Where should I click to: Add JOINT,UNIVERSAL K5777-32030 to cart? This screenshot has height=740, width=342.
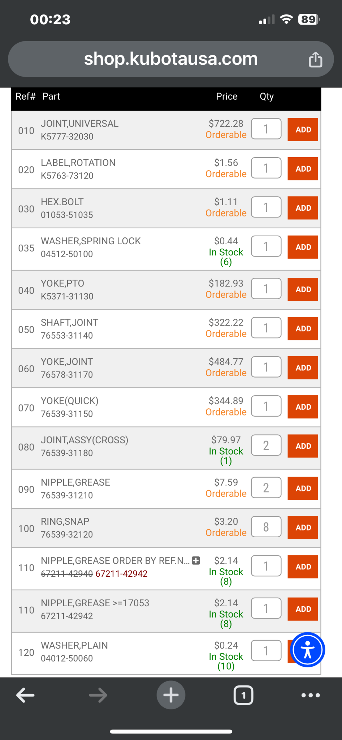click(303, 130)
